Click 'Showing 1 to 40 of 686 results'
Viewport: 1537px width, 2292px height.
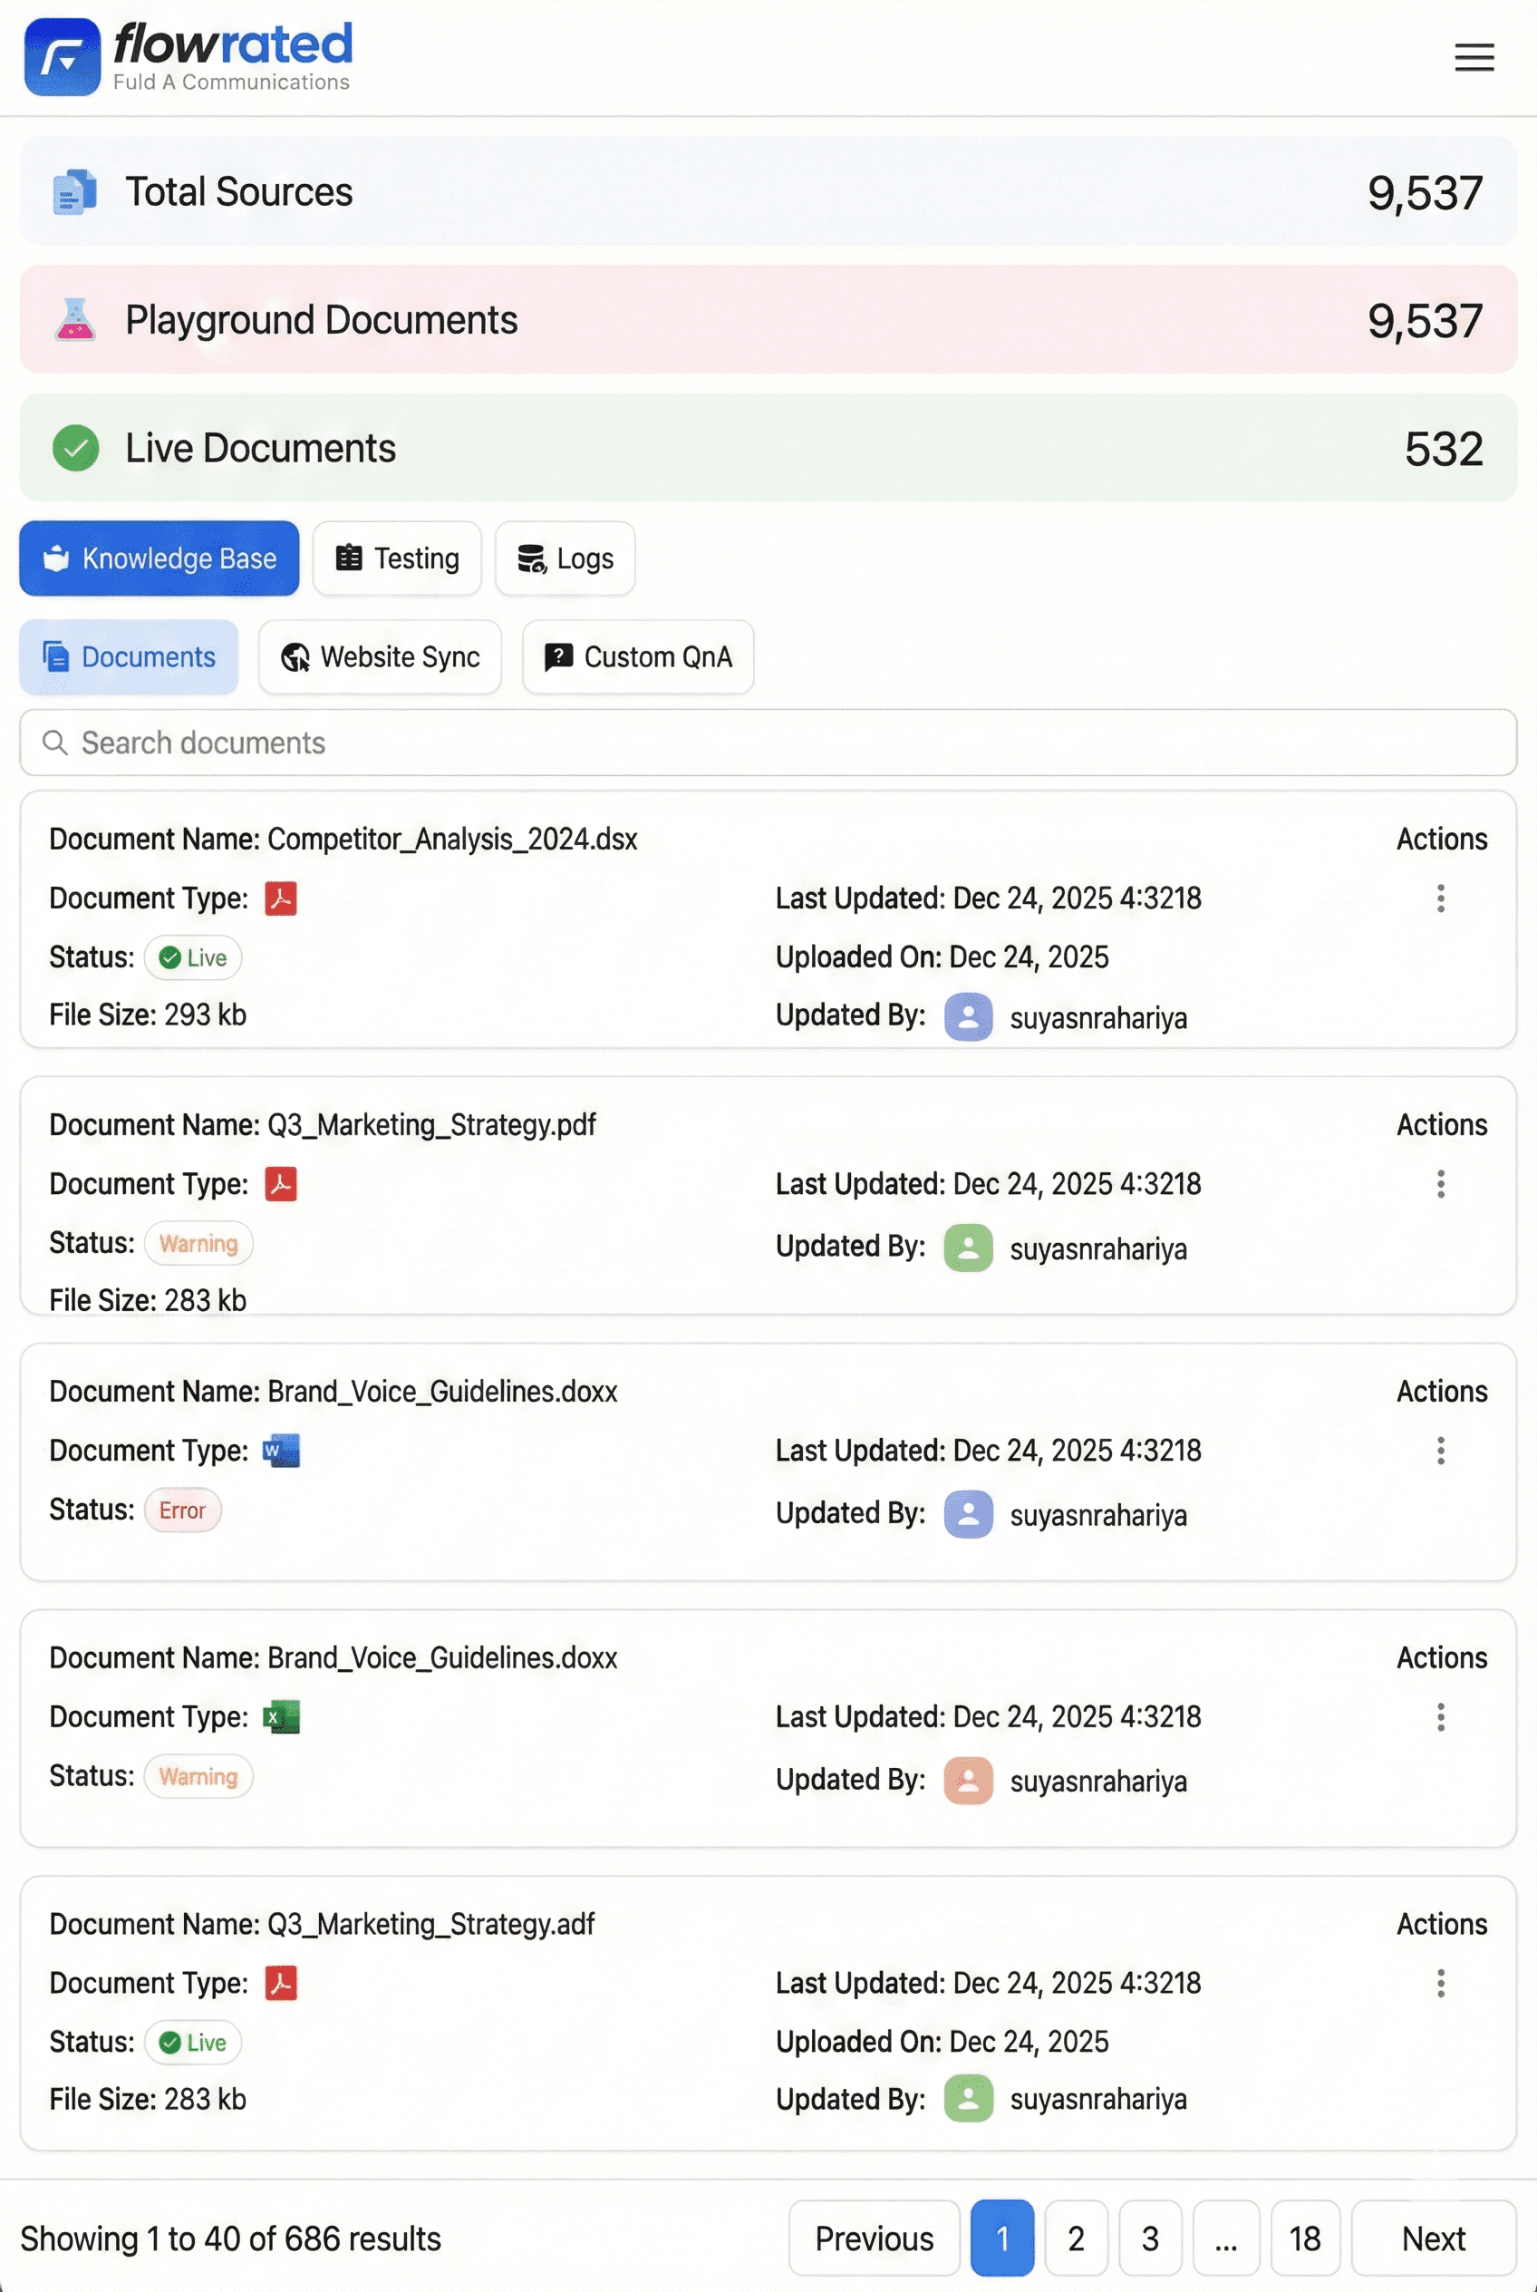pos(230,2239)
